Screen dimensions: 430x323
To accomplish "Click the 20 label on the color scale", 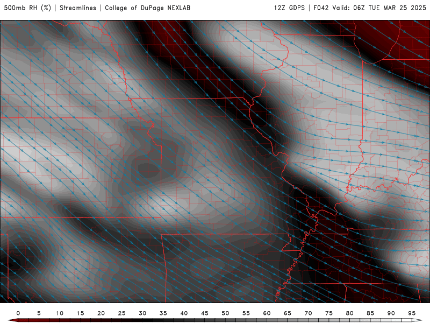I will pos(101,313).
